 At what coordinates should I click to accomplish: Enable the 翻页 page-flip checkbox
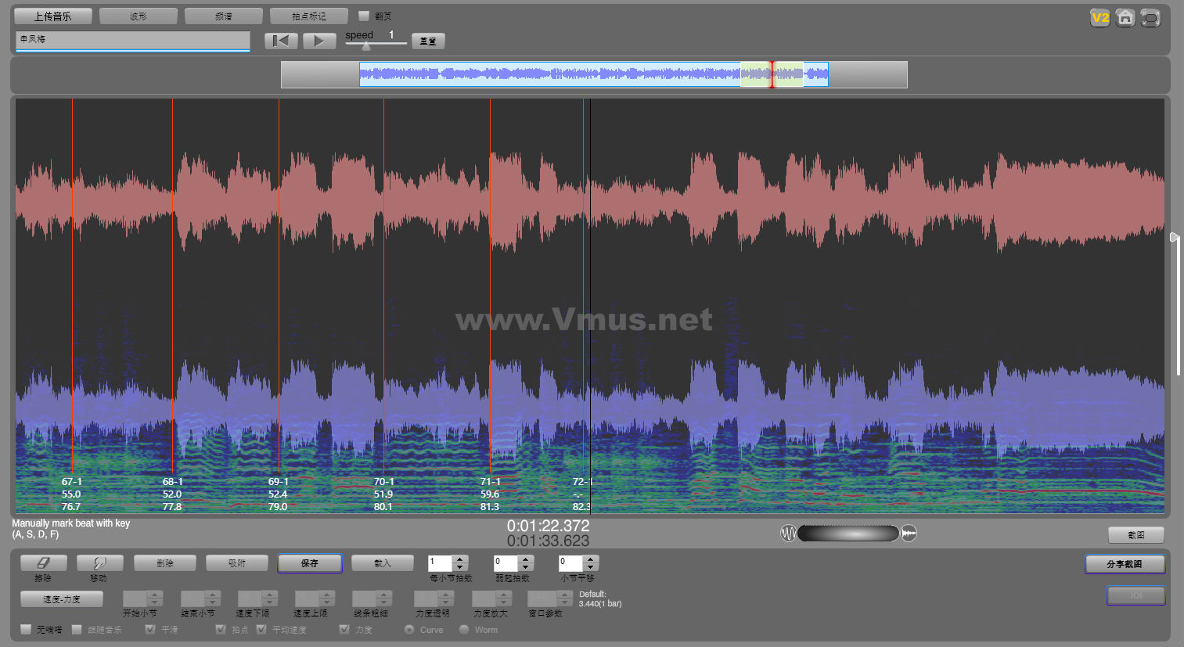(364, 16)
